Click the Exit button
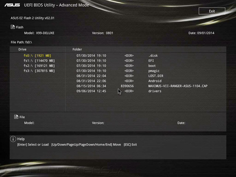The height and width of the screenshot is (177, 236). click(212, 11)
